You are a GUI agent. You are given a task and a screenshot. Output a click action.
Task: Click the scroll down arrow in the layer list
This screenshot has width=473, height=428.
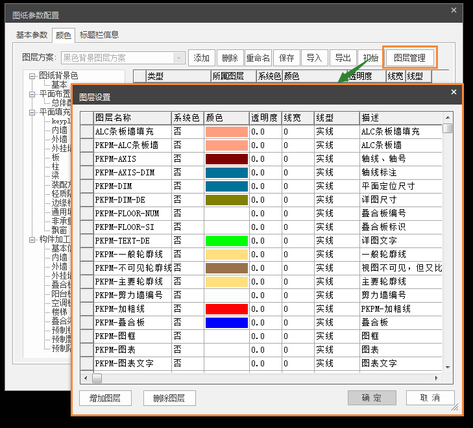tap(448, 368)
